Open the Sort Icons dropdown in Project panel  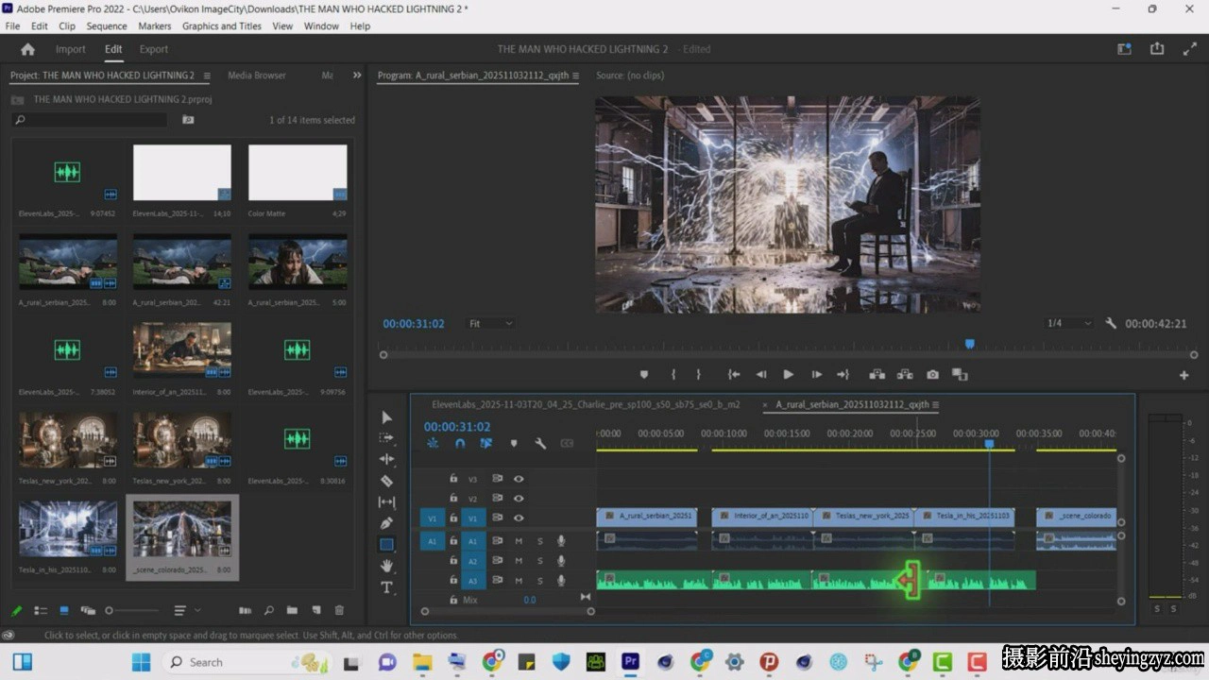point(185,610)
